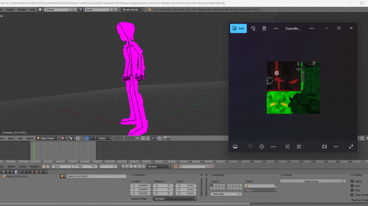The height and width of the screenshot is (206, 368).
Task: Open the Help menu in Blender
Action: [32, 10]
